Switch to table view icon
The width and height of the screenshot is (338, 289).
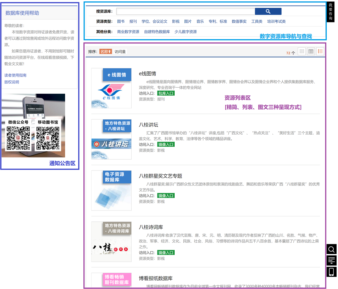coord(311,51)
